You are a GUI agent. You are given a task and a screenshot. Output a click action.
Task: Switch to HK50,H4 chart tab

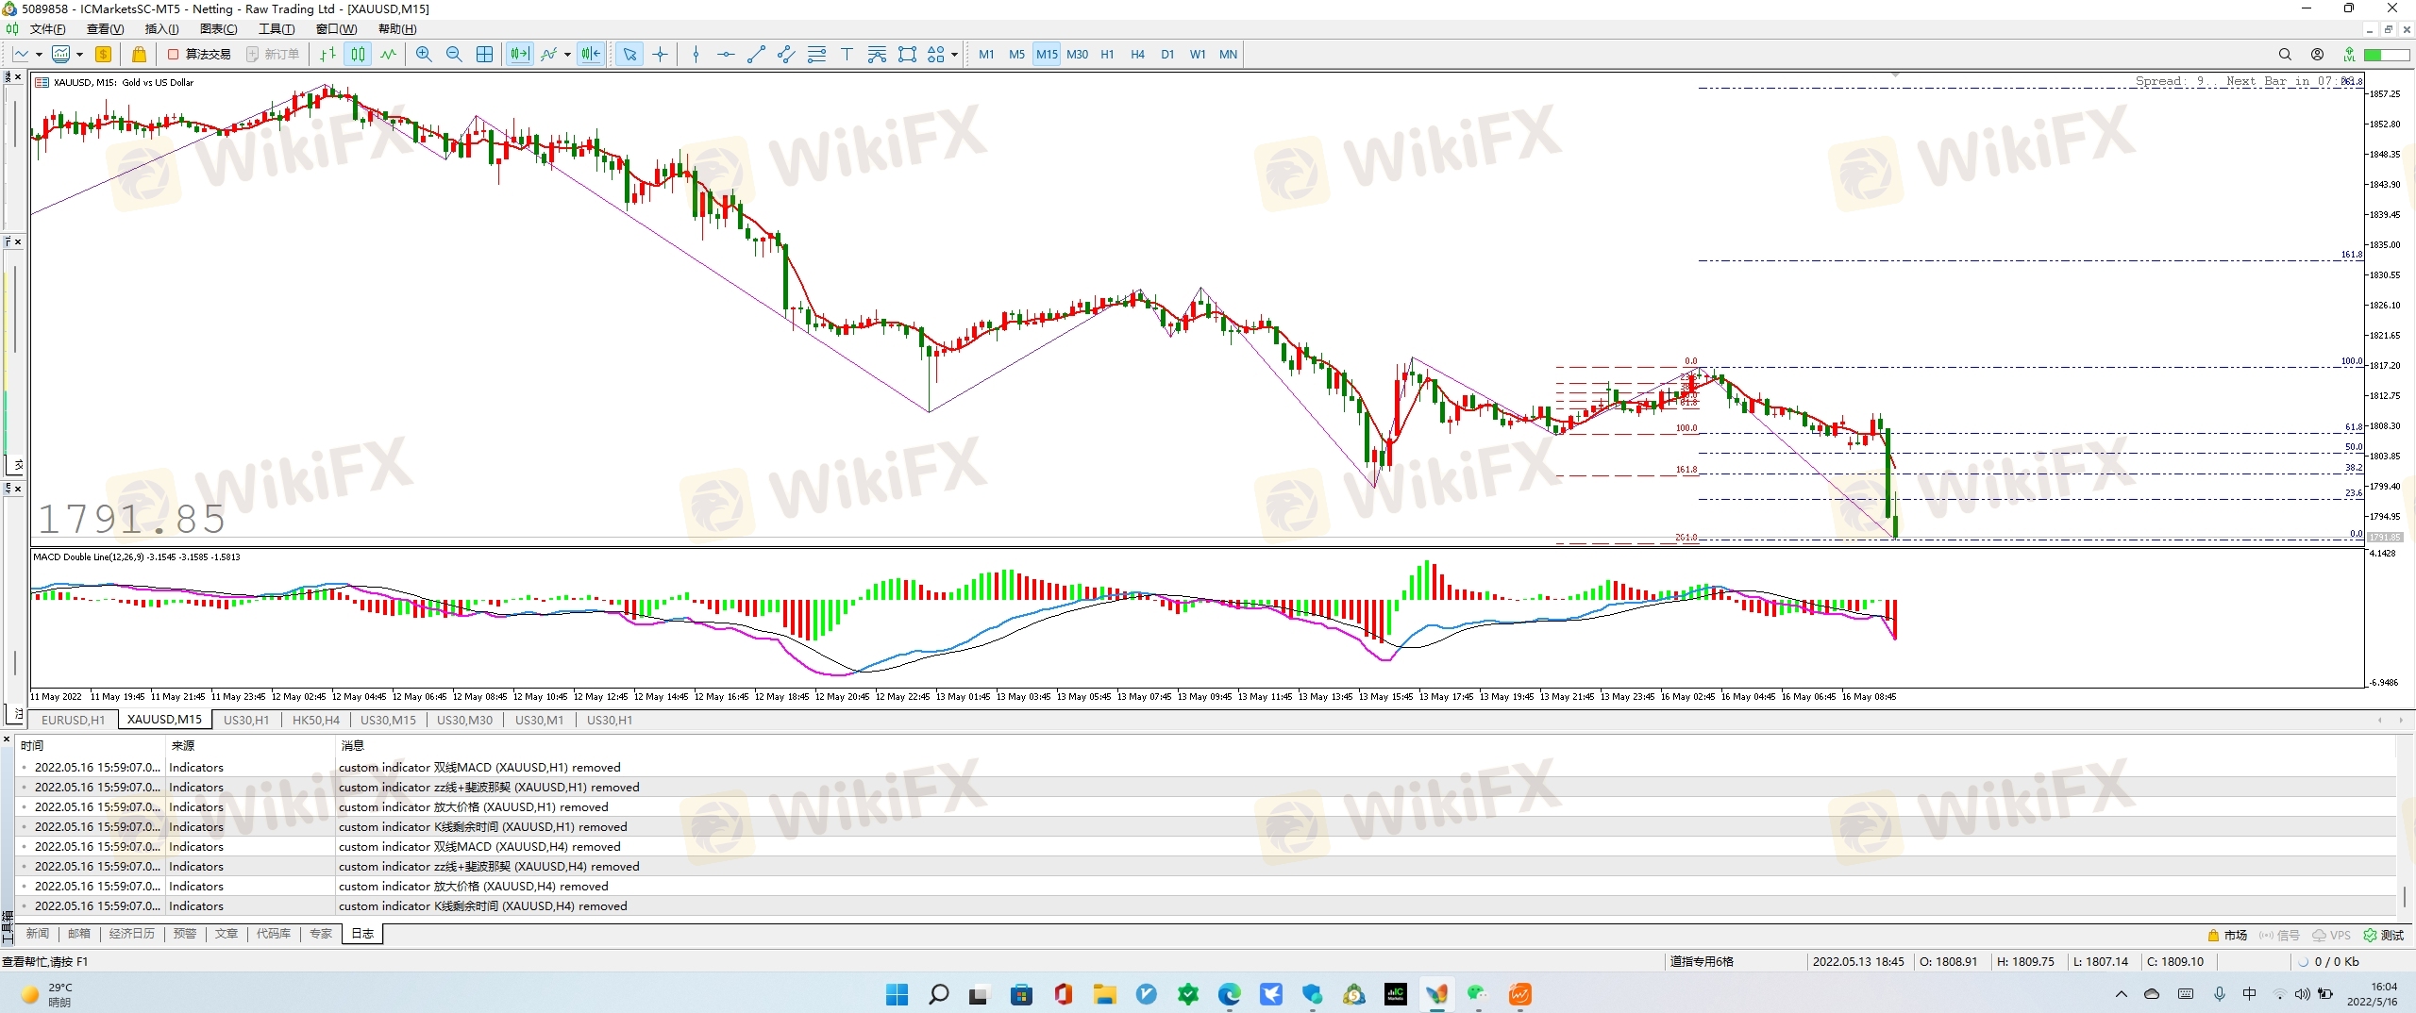(315, 720)
